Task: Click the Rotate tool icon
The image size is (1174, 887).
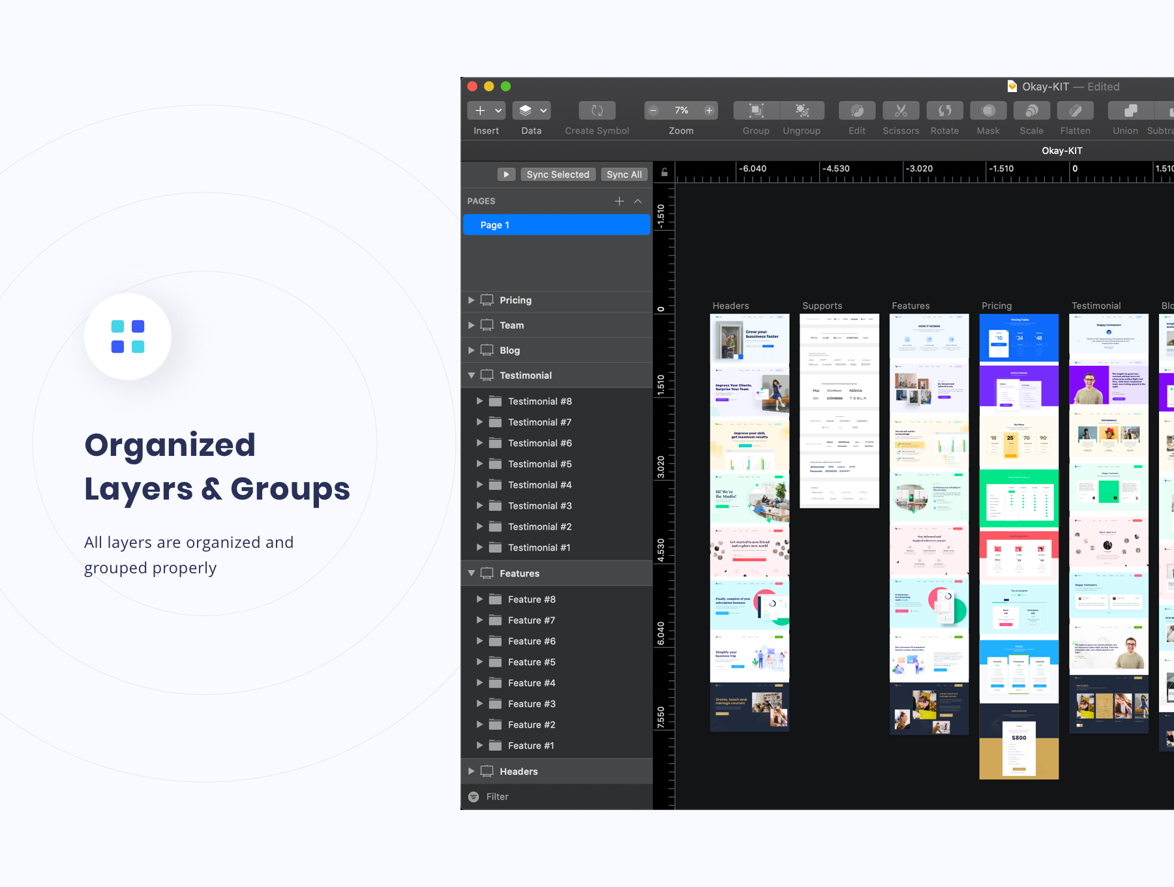Action: coord(944,111)
